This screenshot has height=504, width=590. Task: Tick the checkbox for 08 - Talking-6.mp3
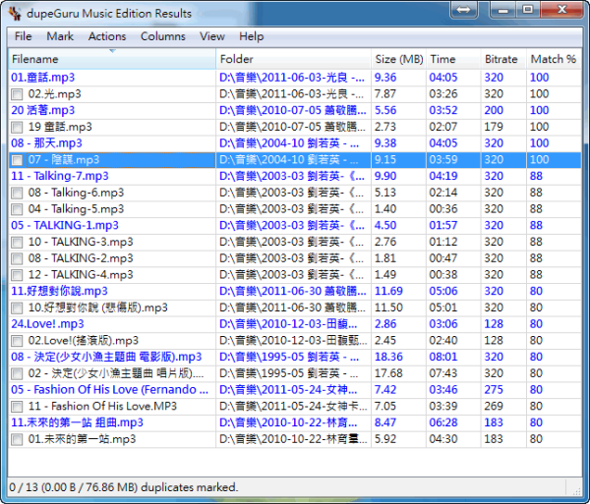coord(17,193)
